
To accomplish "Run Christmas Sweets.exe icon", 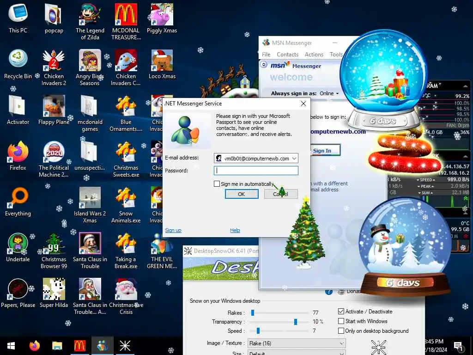I will (x=126, y=159).
